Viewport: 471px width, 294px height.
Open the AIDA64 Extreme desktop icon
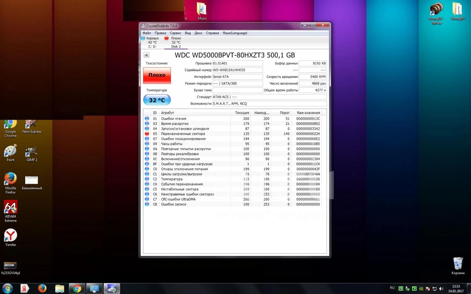(10, 208)
